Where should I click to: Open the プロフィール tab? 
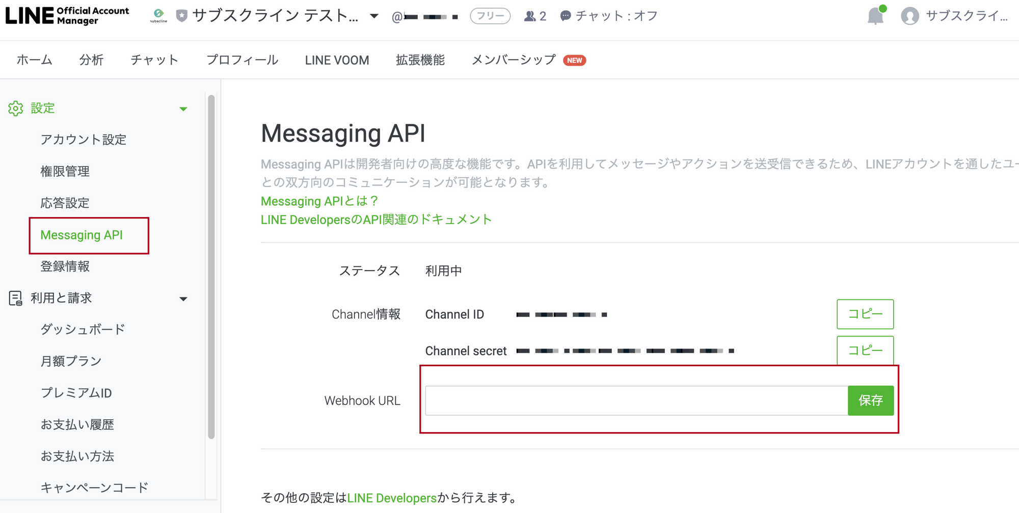pos(243,60)
